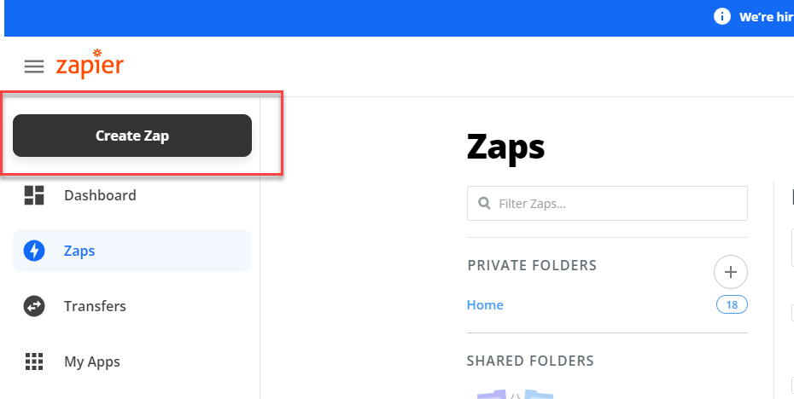Click the shared folders illustration

click(x=515, y=393)
